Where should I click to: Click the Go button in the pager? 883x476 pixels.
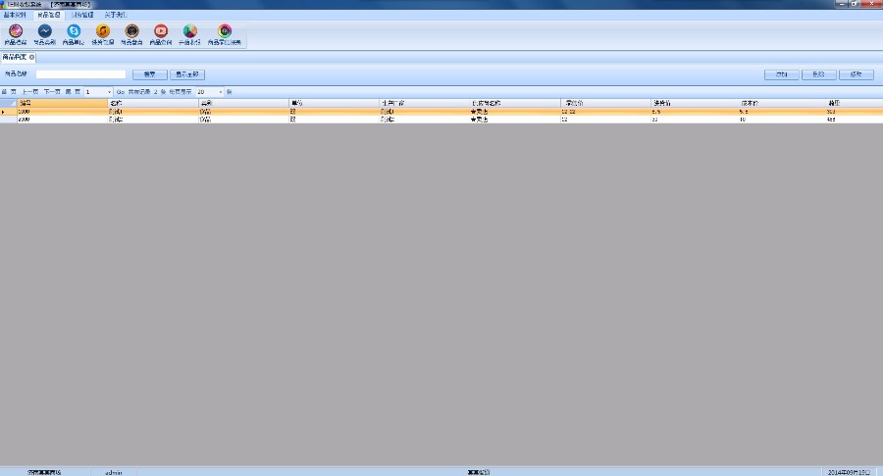120,92
